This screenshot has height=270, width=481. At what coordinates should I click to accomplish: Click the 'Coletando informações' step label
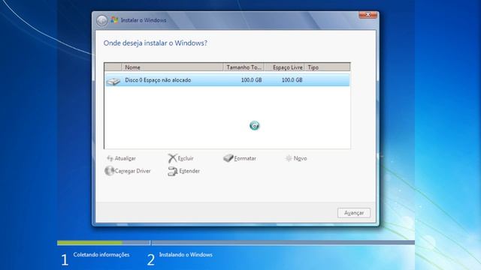[x=101, y=255]
